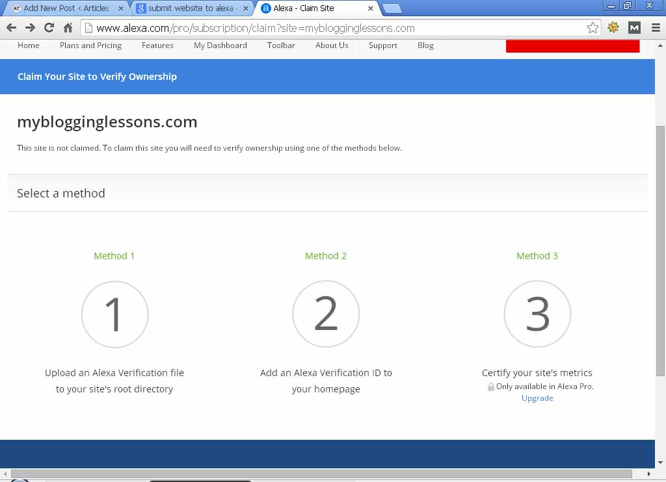The image size is (666, 482).
Task: Restore the browser window
Action: [x=627, y=6]
